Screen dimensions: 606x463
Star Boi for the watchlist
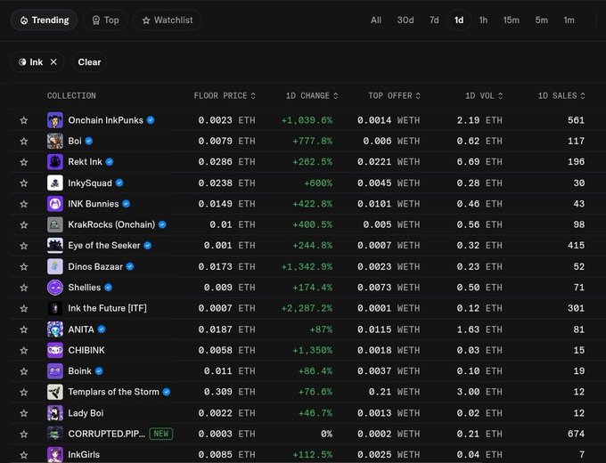click(x=24, y=141)
